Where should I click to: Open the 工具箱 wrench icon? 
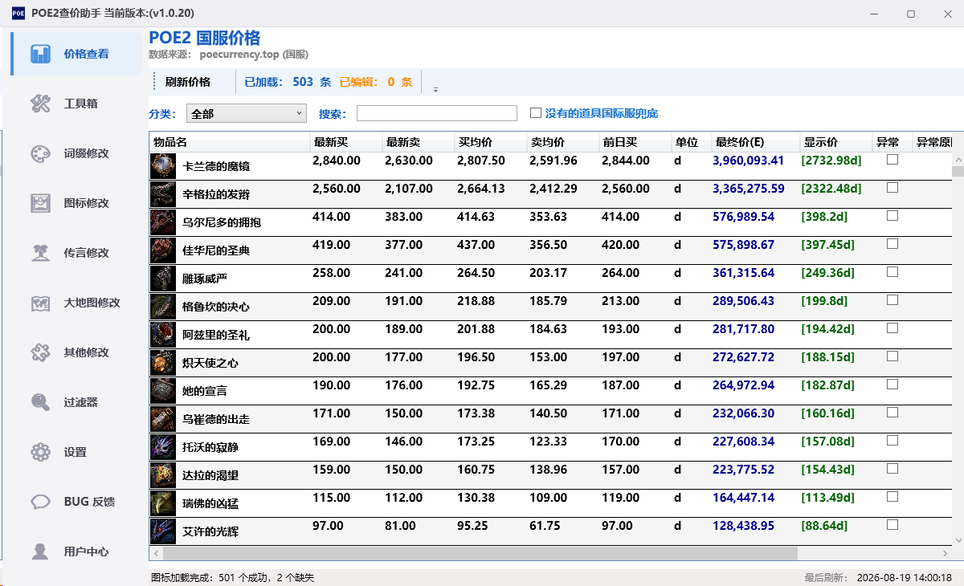click(40, 104)
